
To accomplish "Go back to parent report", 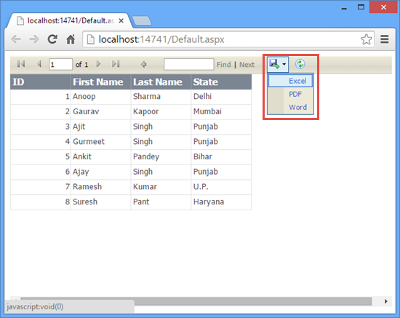I will [x=143, y=64].
